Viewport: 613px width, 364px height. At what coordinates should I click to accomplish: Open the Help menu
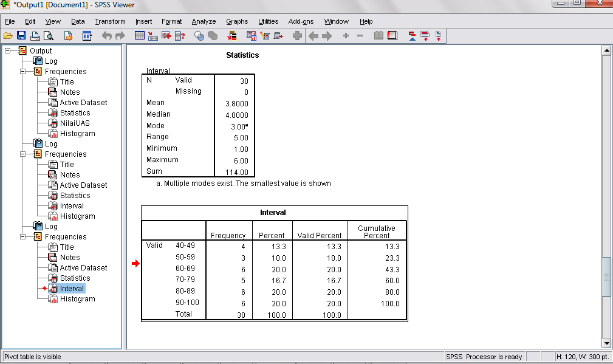[366, 21]
